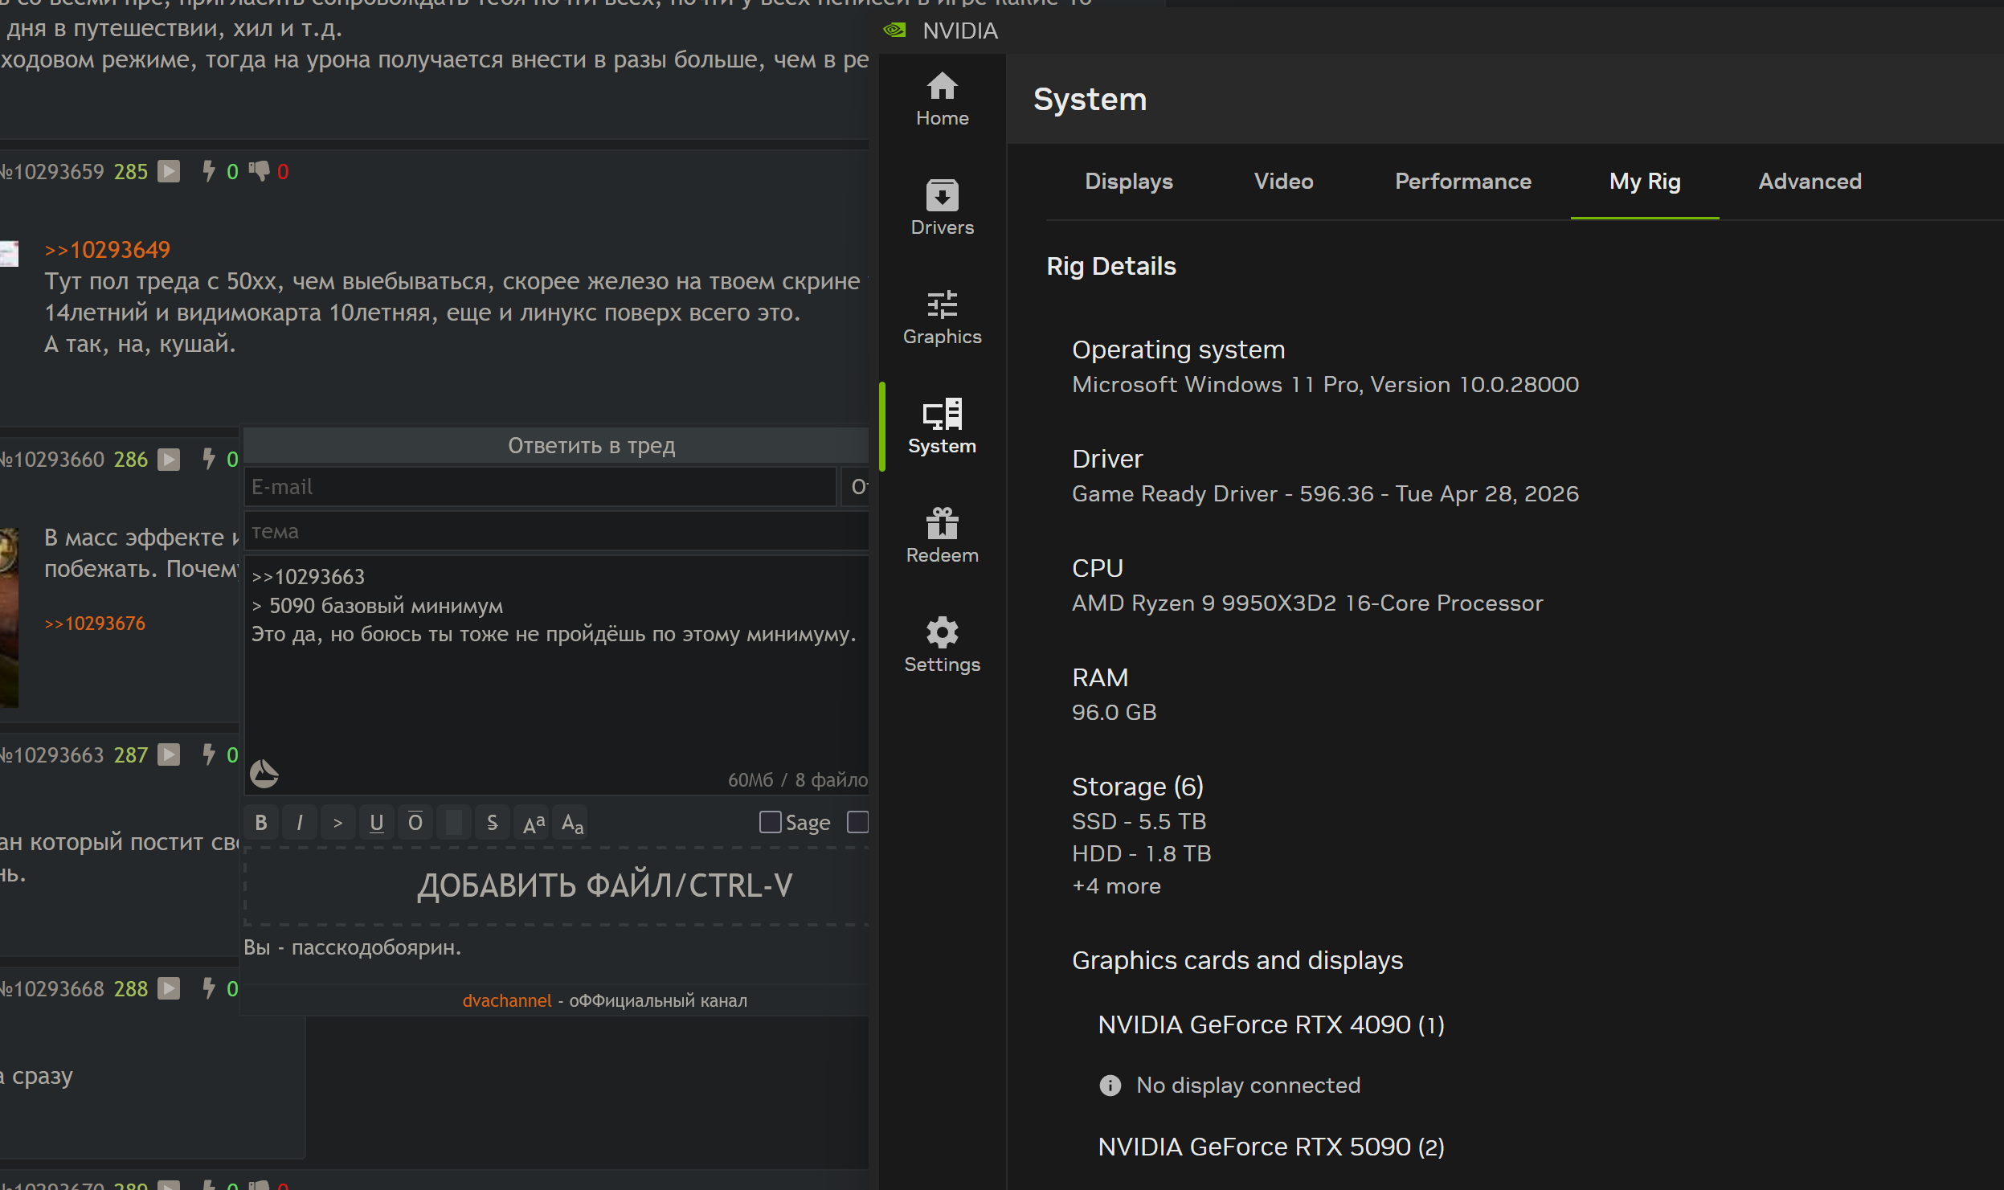2004x1190 pixels.
Task: Open image thumbnail of post №10293659
Action: [x=9, y=254]
